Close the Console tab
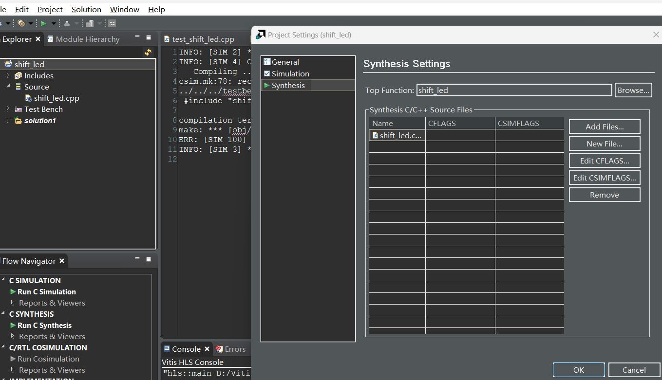Image resolution: width=662 pixels, height=380 pixels. click(x=207, y=349)
